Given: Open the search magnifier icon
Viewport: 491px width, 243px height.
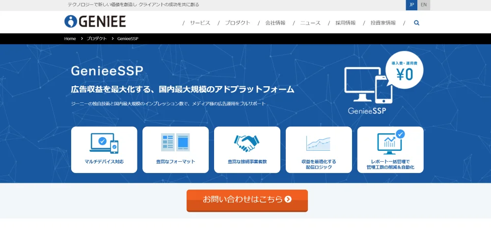Looking at the screenshot, I should (416, 23).
